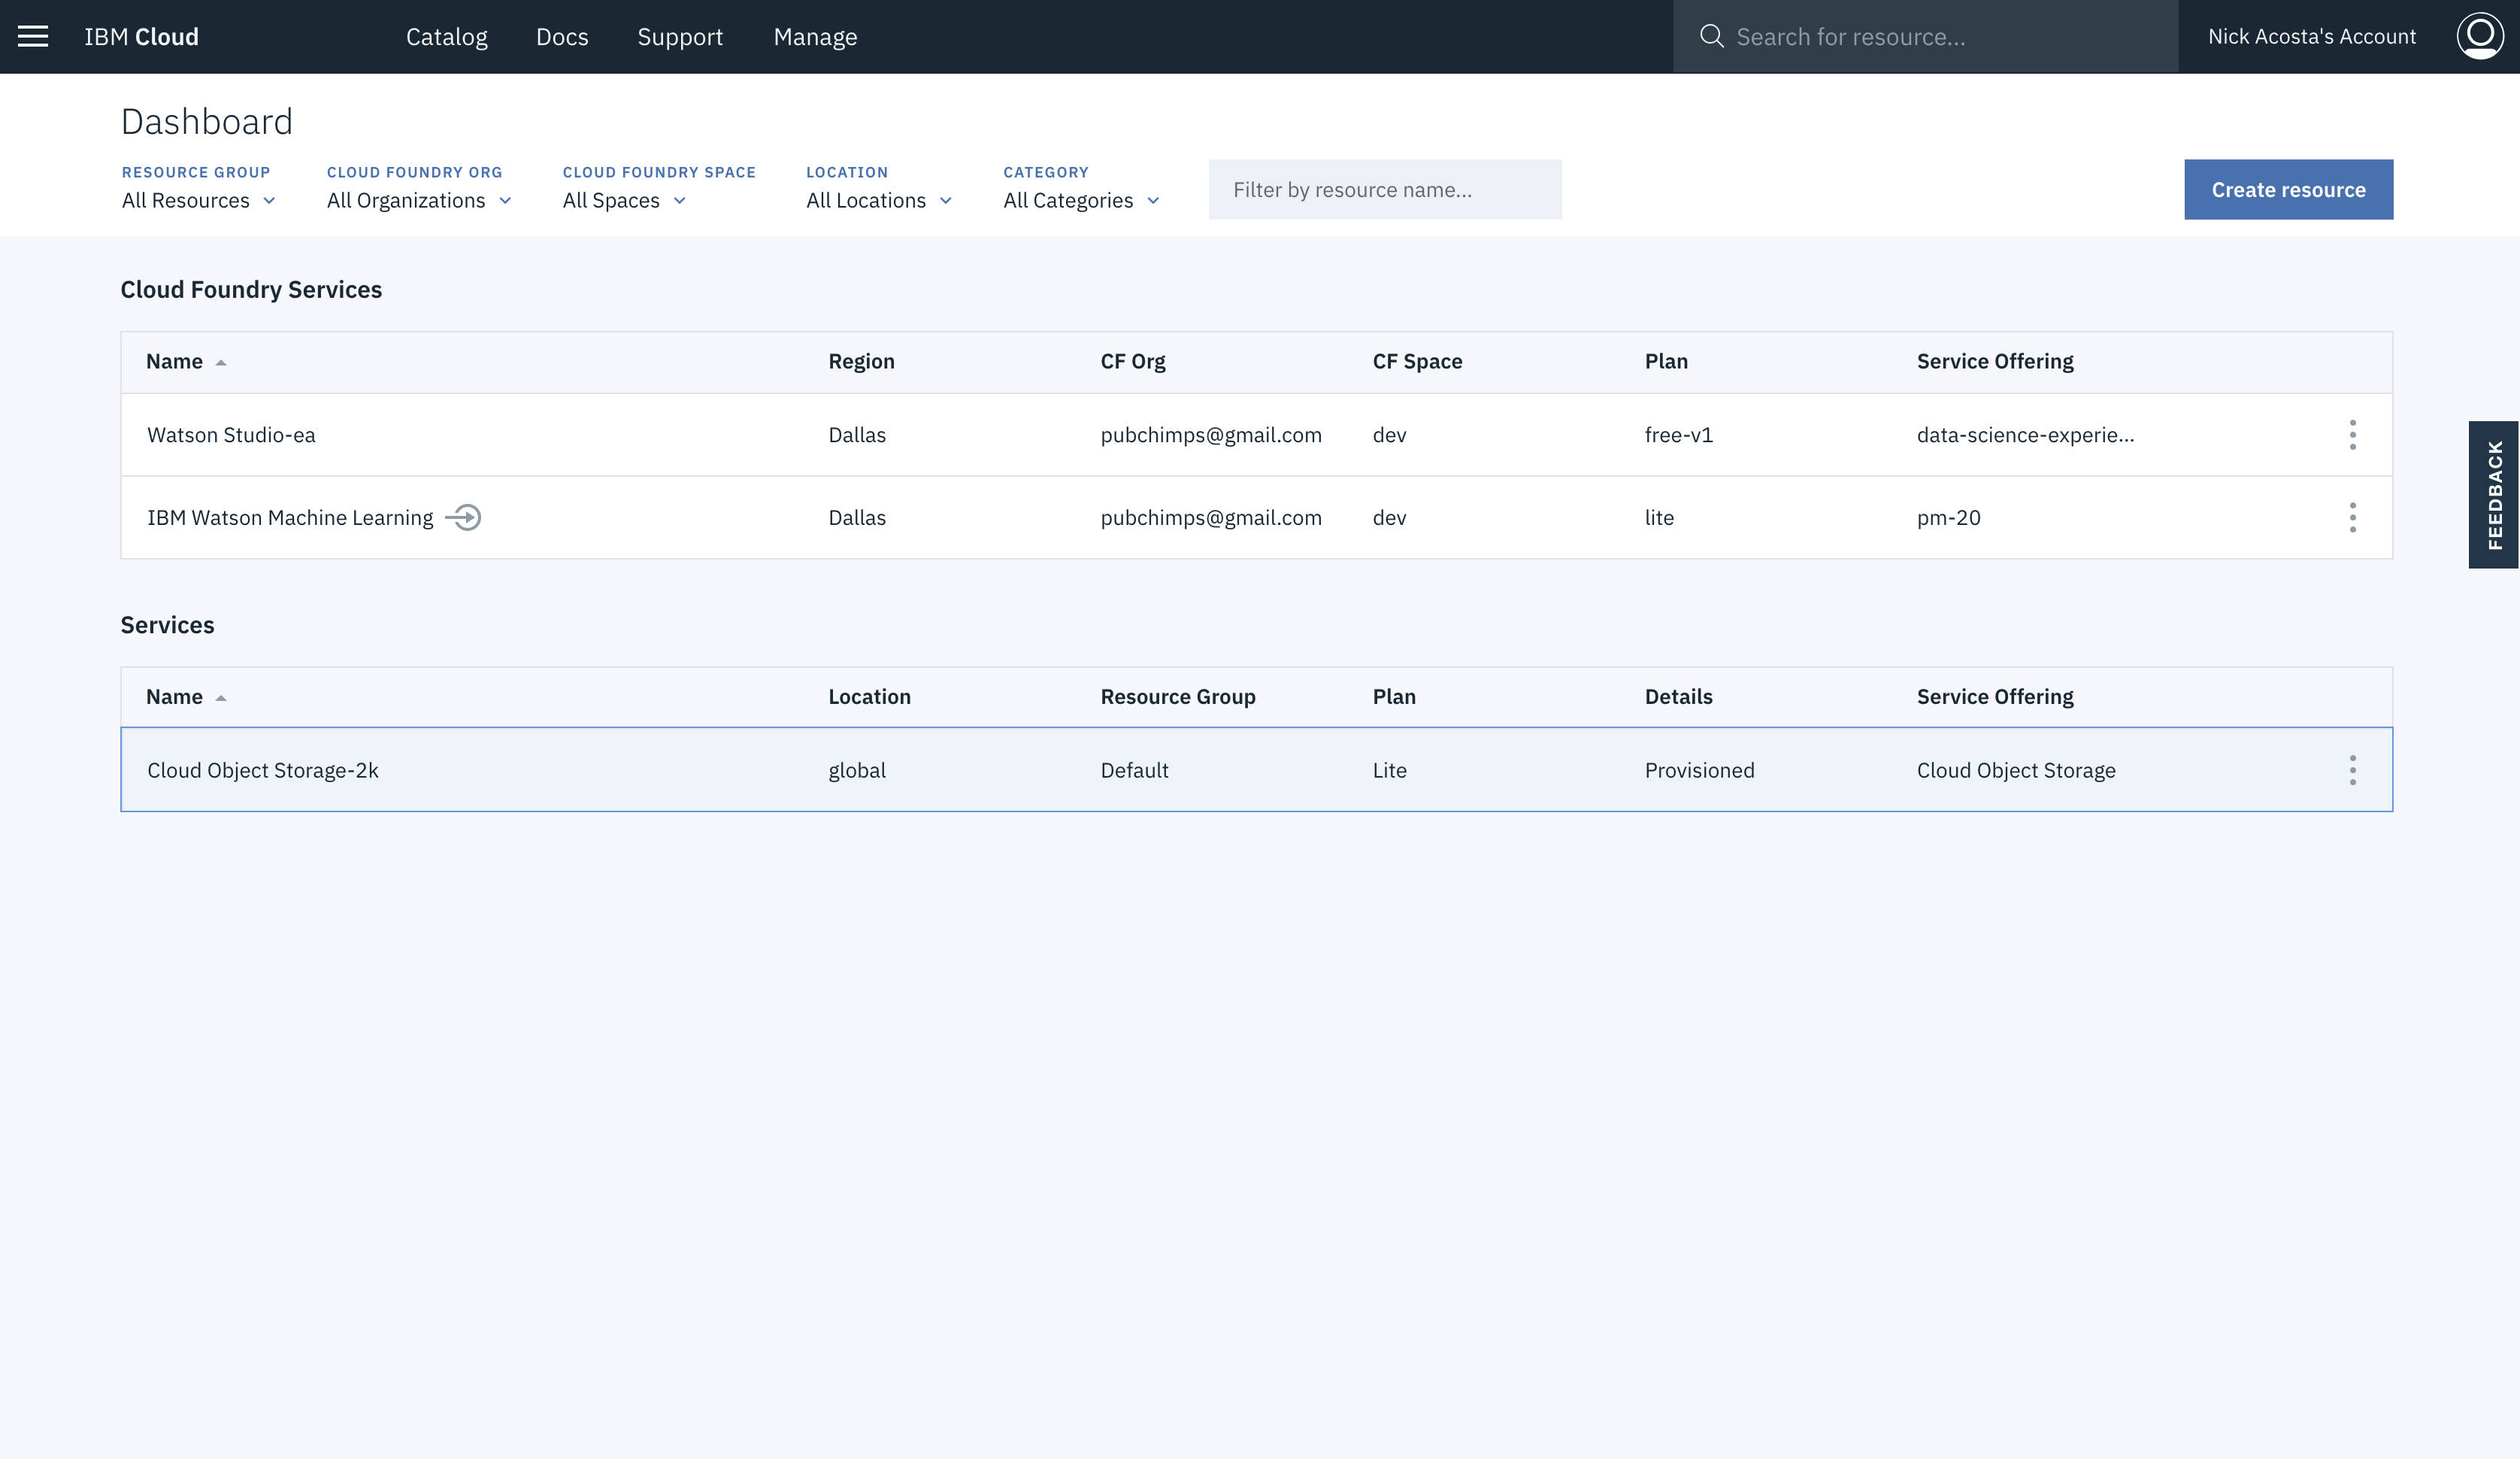
Task: Open actions menu for Cloud Object Storage-2k
Action: point(2352,771)
